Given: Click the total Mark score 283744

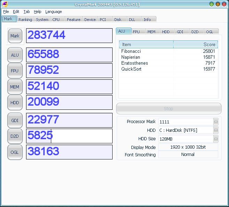Looking at the screenshot, I should (x=69, y=36).
